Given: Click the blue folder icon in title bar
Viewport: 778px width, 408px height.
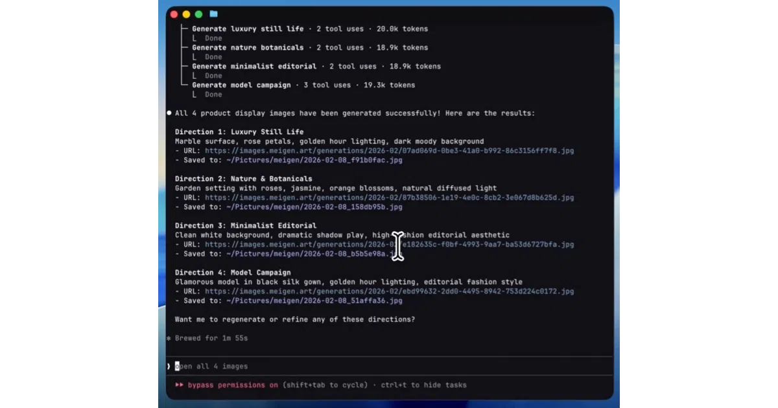Looking at the screenshot, I should click(x=213, y=14).
